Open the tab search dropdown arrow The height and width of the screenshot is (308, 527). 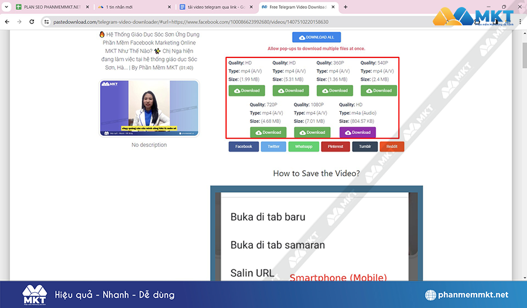[6, 6]
